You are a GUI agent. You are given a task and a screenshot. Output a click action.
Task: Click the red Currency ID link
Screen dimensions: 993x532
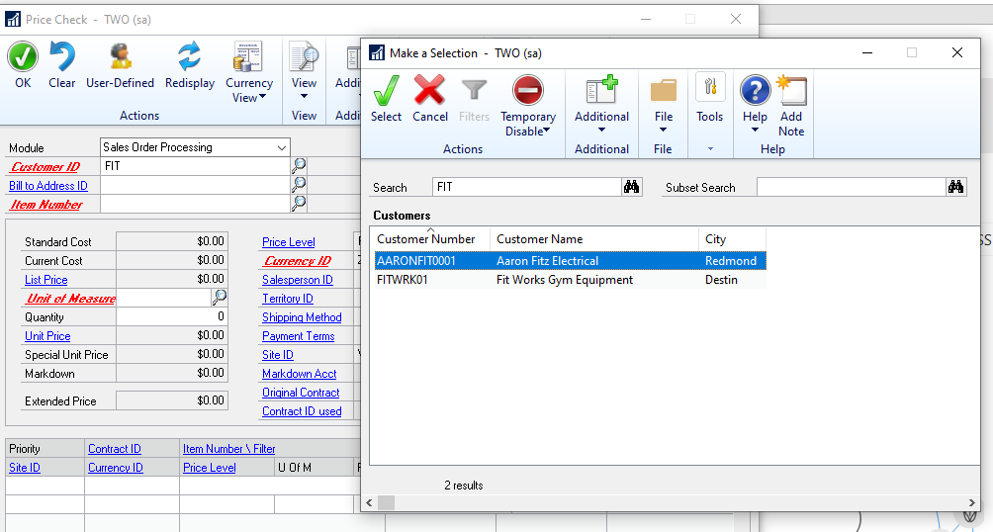point(298,261)
